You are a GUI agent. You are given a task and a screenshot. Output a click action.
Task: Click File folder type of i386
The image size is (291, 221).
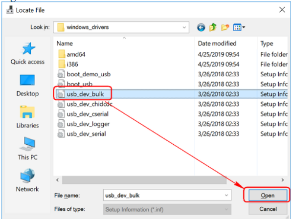[x=274, y=65]
